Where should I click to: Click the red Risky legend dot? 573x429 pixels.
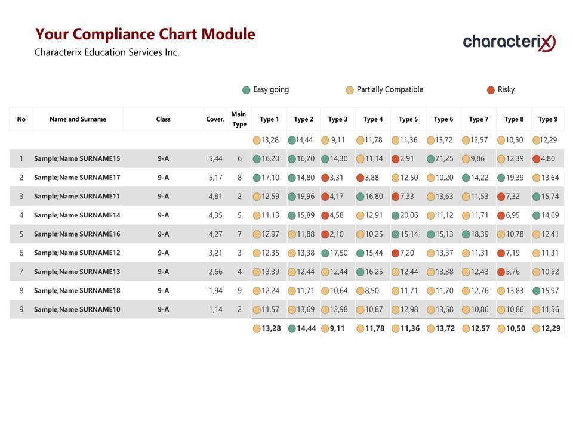tap(491, 90)
